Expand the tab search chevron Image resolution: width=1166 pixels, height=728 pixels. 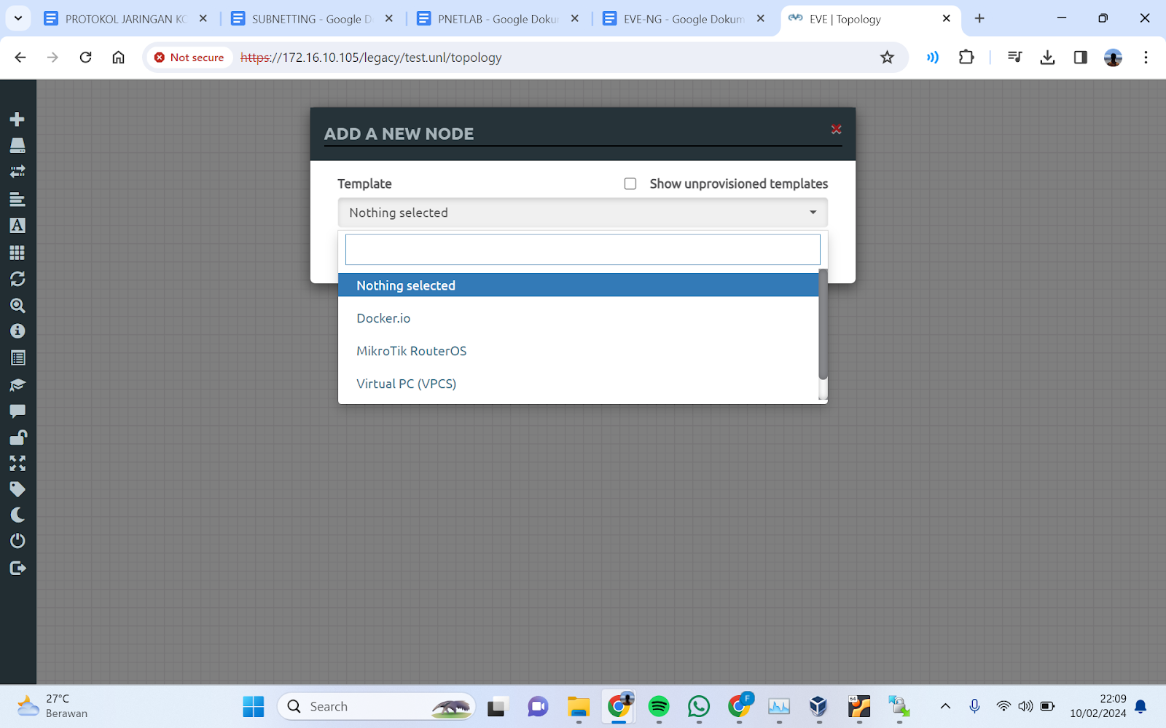(18, 19)
